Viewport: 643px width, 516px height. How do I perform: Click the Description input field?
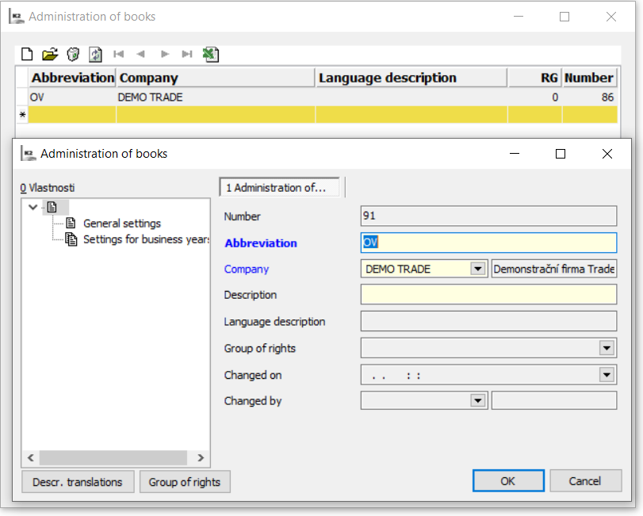[488, 295]
